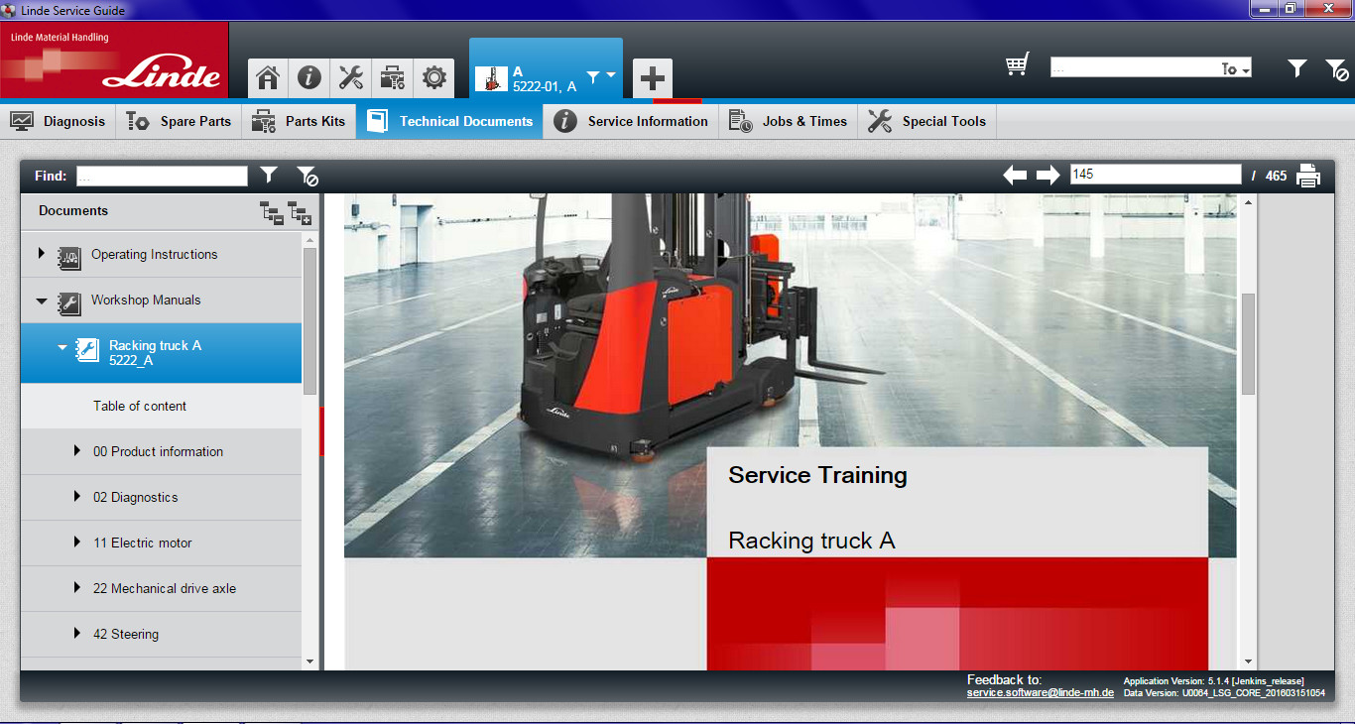Click the service.software@linde-mh.de feedback link
This screenshot has width=1355, height=724.
(1041, 693)
